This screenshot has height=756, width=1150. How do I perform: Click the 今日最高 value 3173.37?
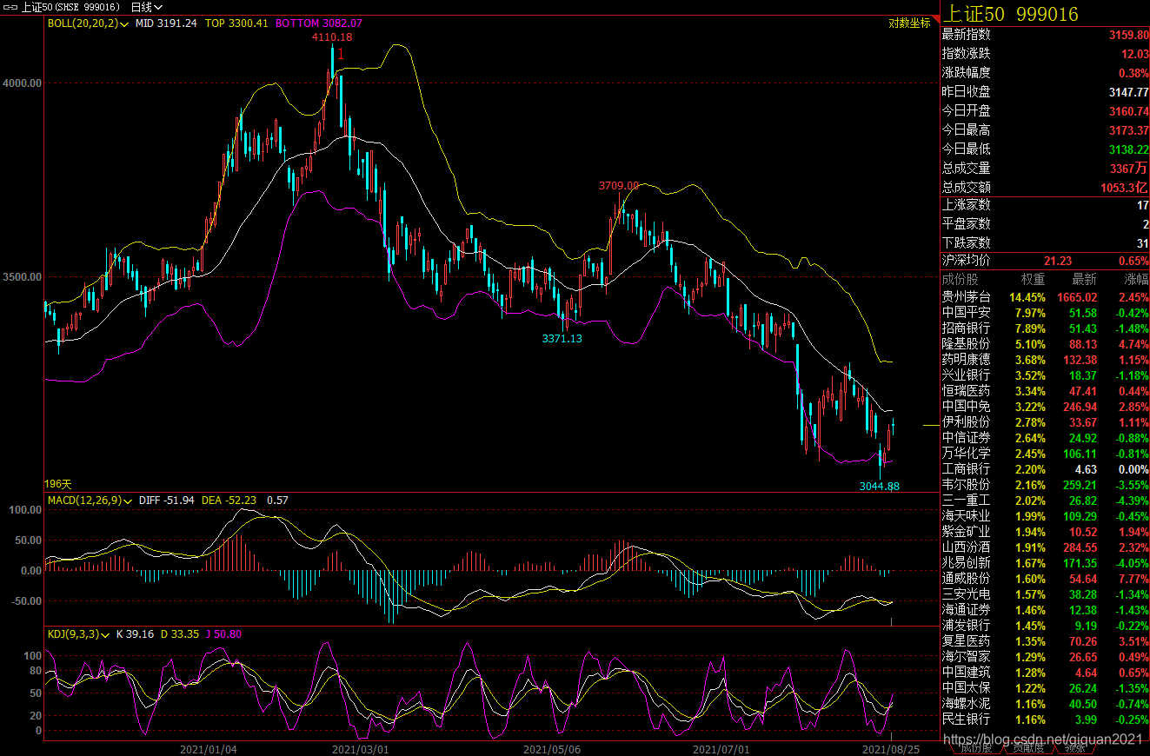(x=1128, y=130)
